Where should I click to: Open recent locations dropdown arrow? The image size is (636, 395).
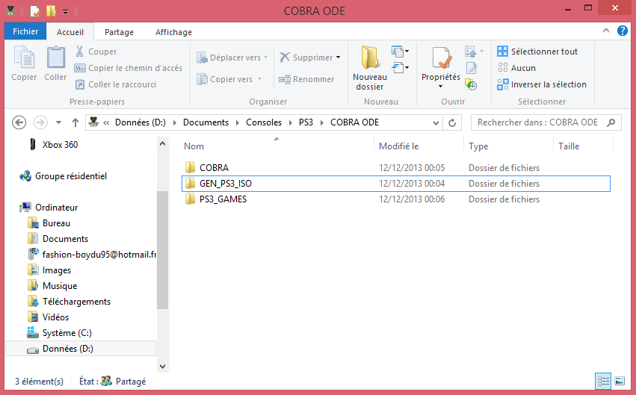click(x=58, y=122)
